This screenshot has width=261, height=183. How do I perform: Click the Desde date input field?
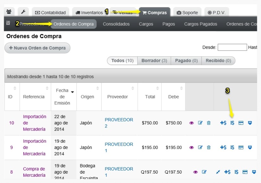click(232, 47)
